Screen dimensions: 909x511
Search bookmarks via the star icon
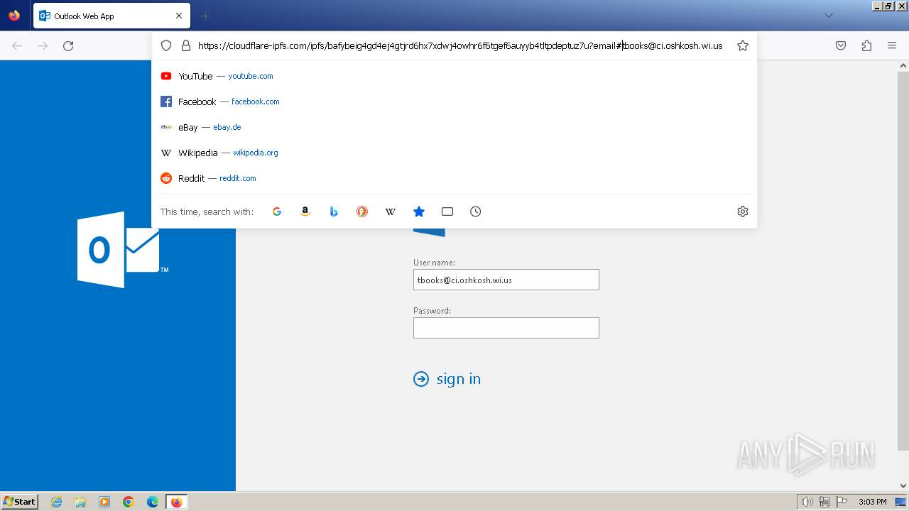click(x=419, y=211)
